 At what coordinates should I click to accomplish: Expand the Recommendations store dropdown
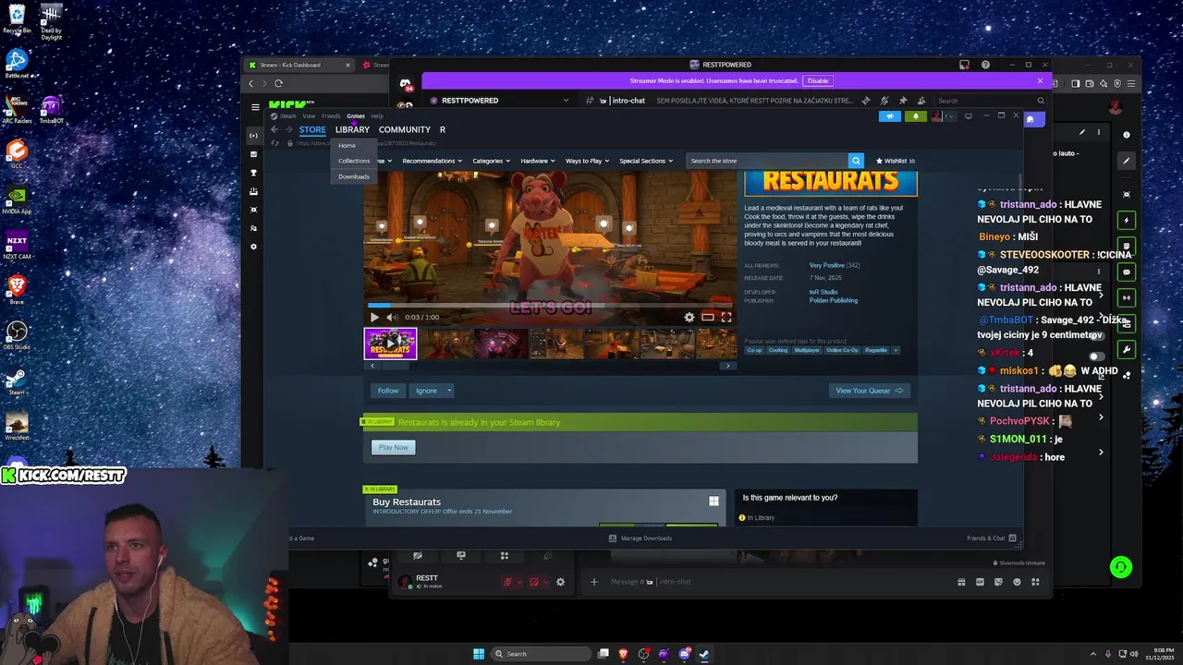click(432, 161)
